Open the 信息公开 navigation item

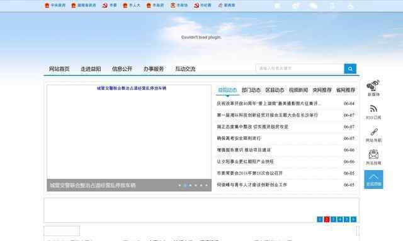122,69
